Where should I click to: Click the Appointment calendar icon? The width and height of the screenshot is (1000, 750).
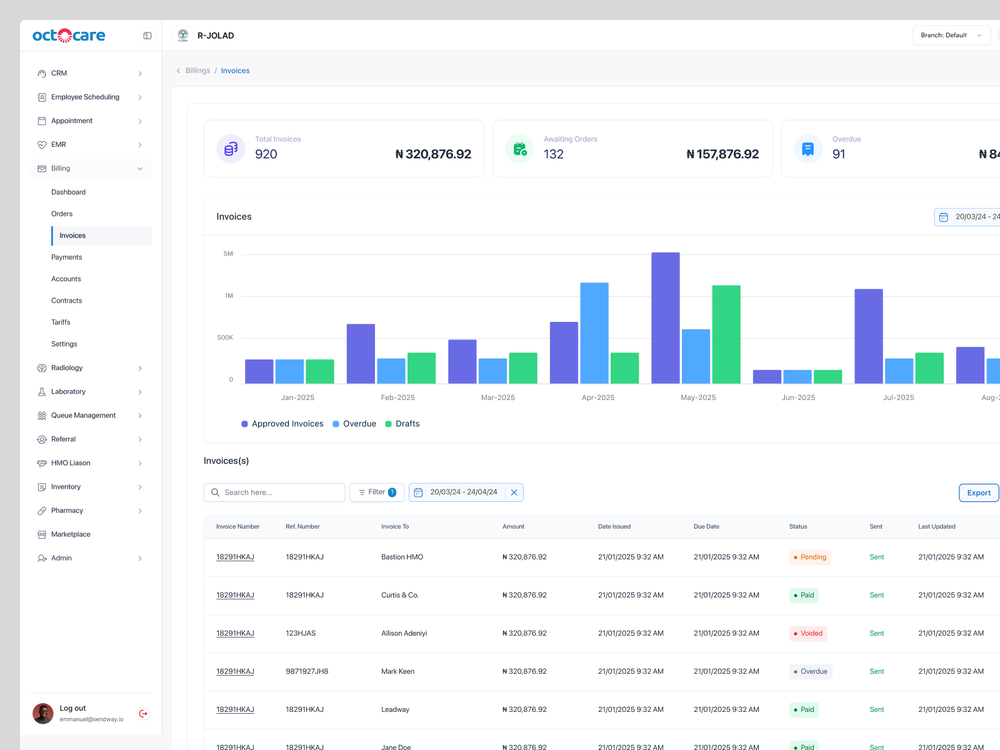pyautogui.click(x=41, y=121)
